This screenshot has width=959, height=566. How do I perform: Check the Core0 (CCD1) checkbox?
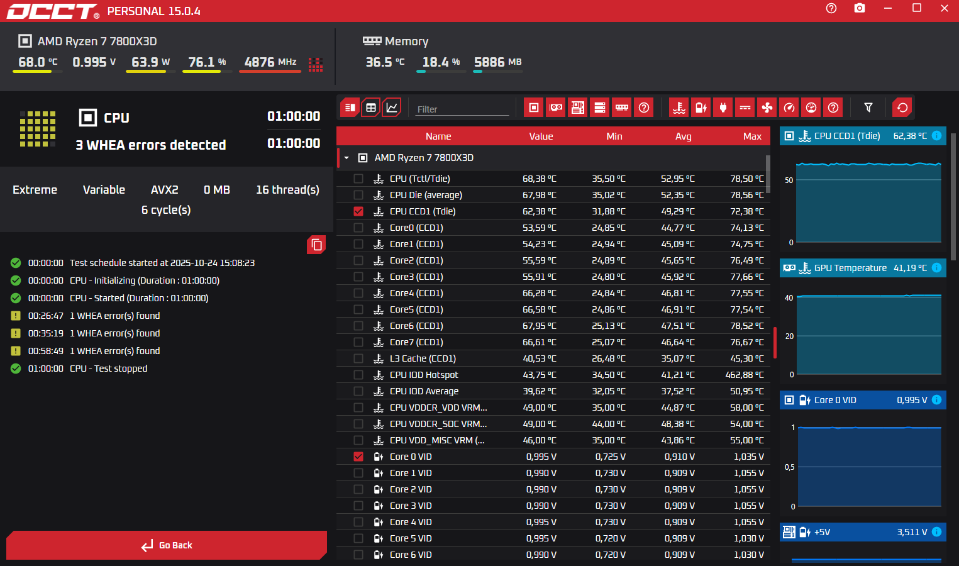(358, 228)
